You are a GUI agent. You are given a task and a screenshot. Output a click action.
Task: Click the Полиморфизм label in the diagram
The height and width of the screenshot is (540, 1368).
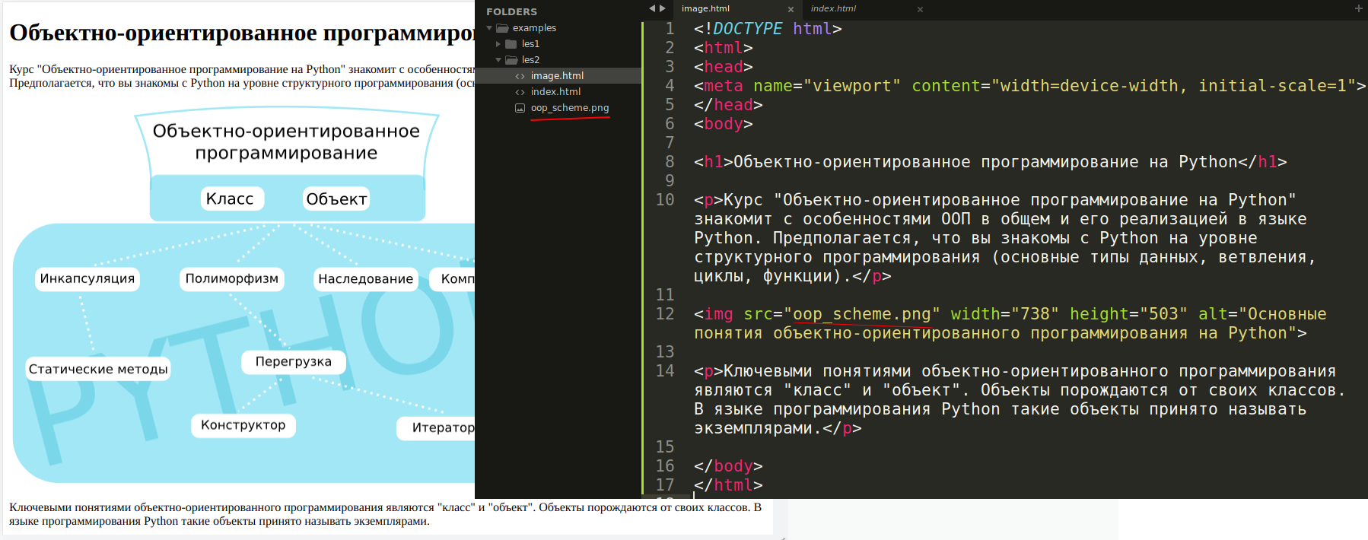[232, 278]
